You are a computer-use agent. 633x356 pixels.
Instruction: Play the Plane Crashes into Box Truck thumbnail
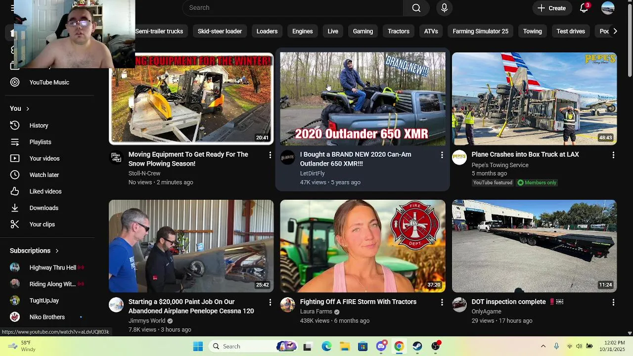(x=534, y=98)
